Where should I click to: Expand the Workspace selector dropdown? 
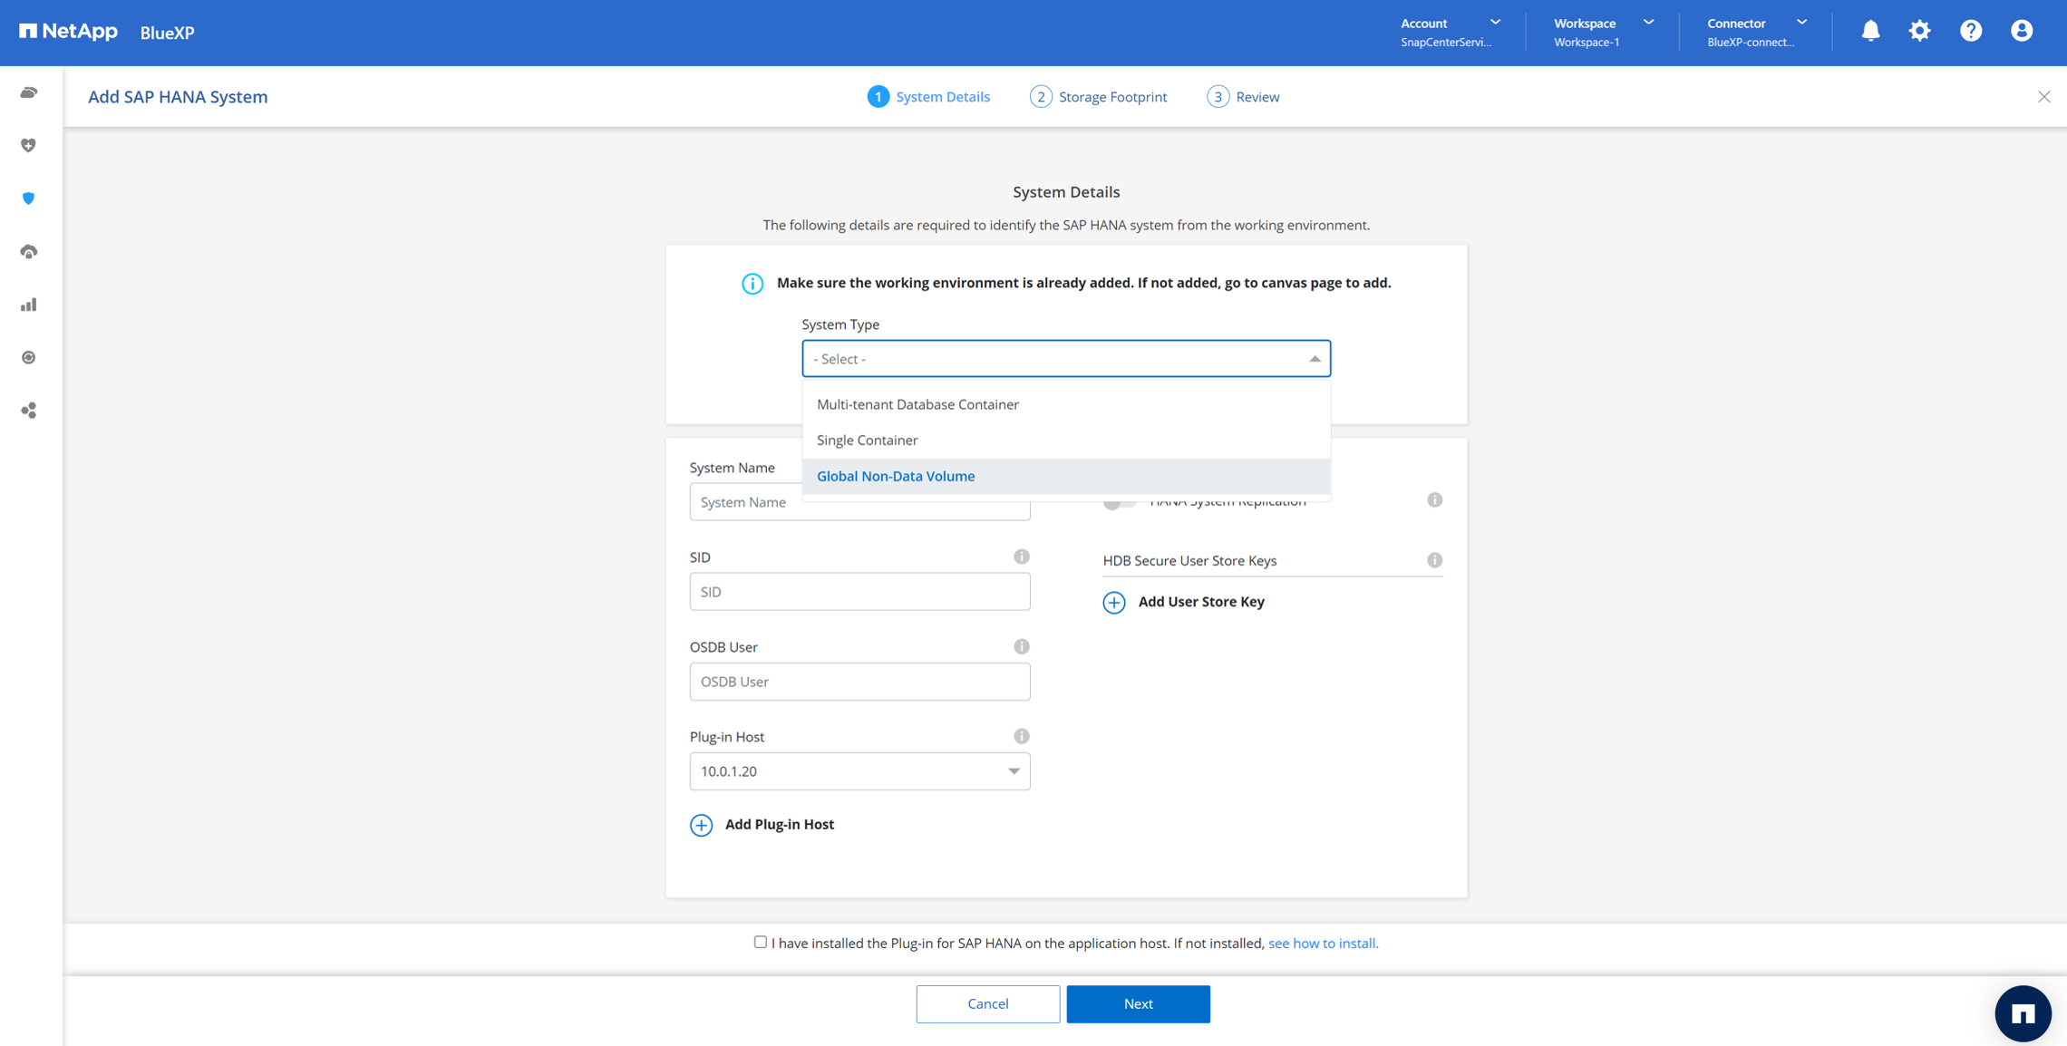pos(1601,32)
